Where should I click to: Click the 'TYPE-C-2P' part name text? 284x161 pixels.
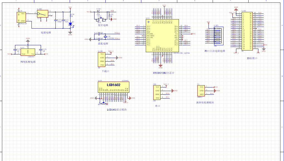coord(23,24)
